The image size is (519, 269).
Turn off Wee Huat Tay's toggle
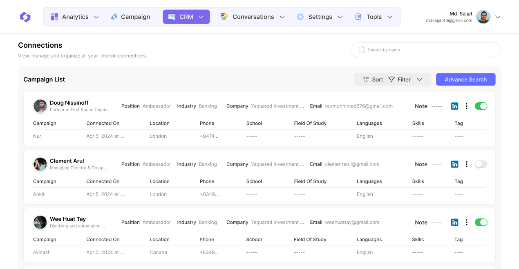pos(481,223)
